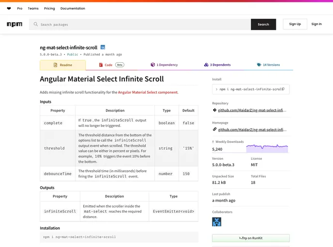
Task: Click the TypeScript badge next to package name
Action: tap(103, 47)
